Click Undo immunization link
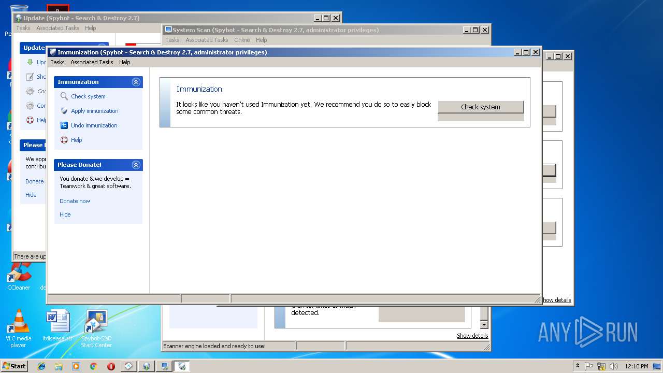This screenshot has height=373, width=663. 94,125
